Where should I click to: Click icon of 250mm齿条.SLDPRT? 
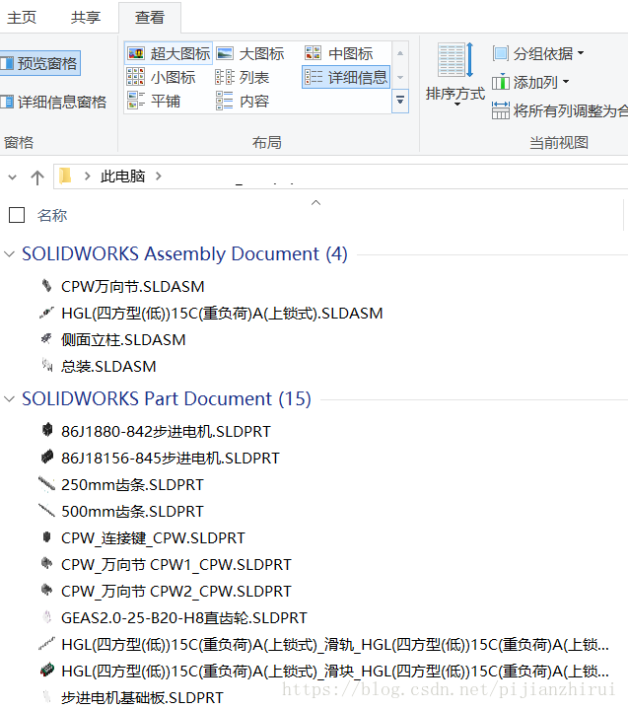click(x=46, y=484)
